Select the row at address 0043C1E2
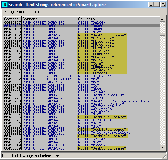This screenshot has width=168, height=160. point(81,29)
